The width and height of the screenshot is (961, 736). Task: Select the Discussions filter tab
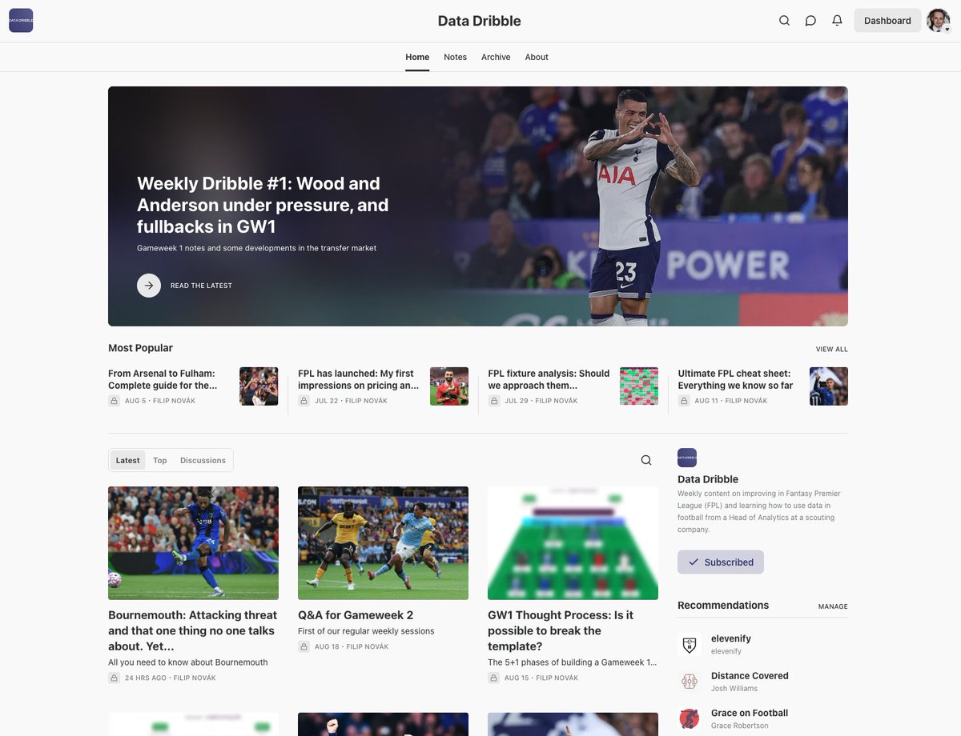pyautogui.click(x=203, y=460)
